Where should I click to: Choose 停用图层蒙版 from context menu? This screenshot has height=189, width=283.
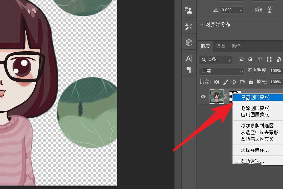(x=258, y=98)
